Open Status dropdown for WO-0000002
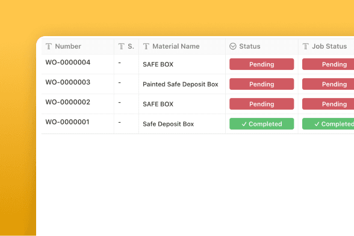Screen dimensions: 354x236 262,104
